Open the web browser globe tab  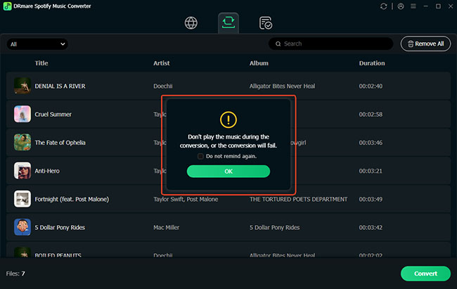[x=191, y=23]
